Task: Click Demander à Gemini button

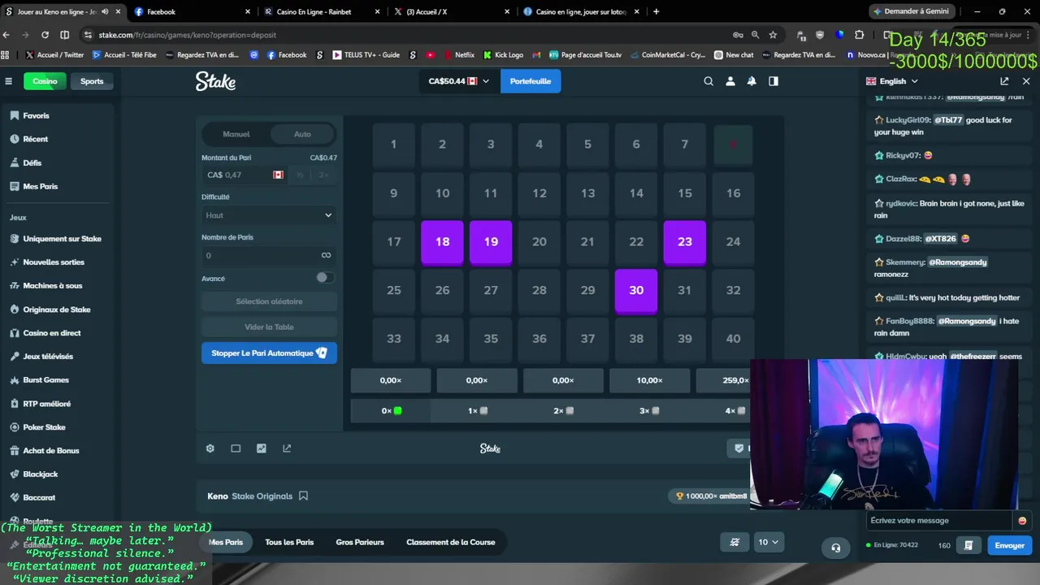Action: (911, 11)
